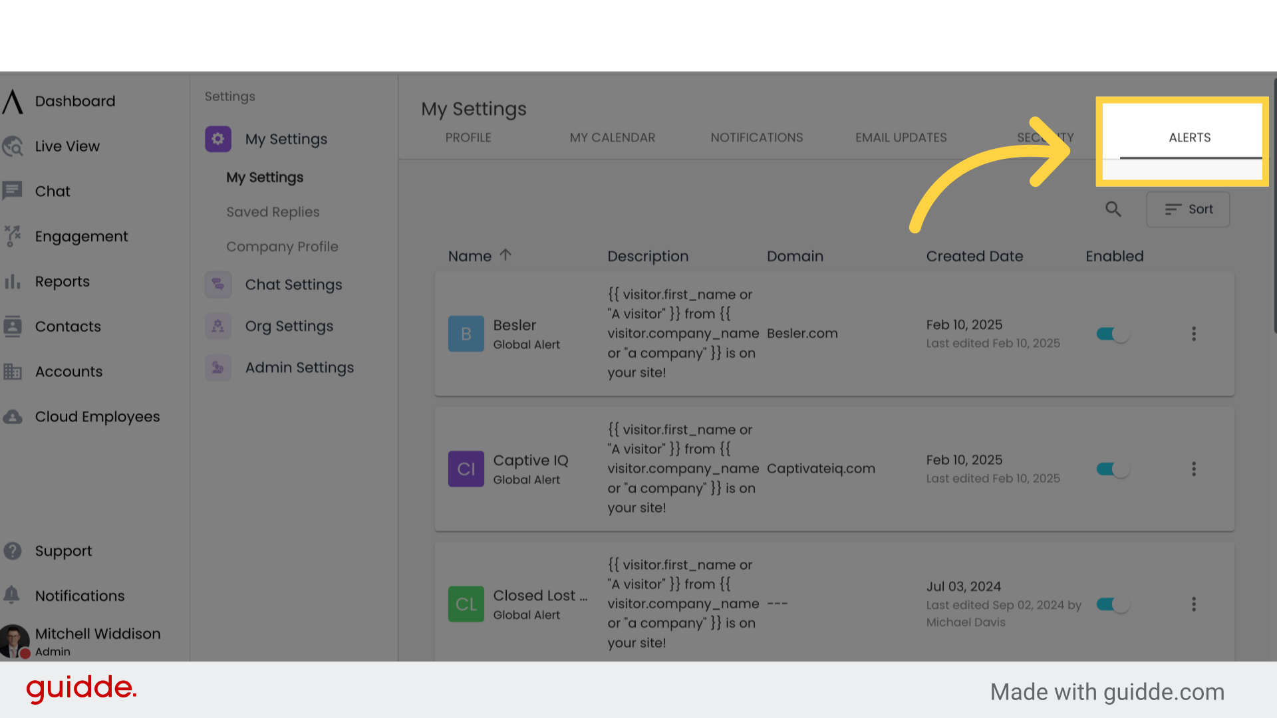Click the Description column header
Viewport: 1277px width, 718px height.
648,257
